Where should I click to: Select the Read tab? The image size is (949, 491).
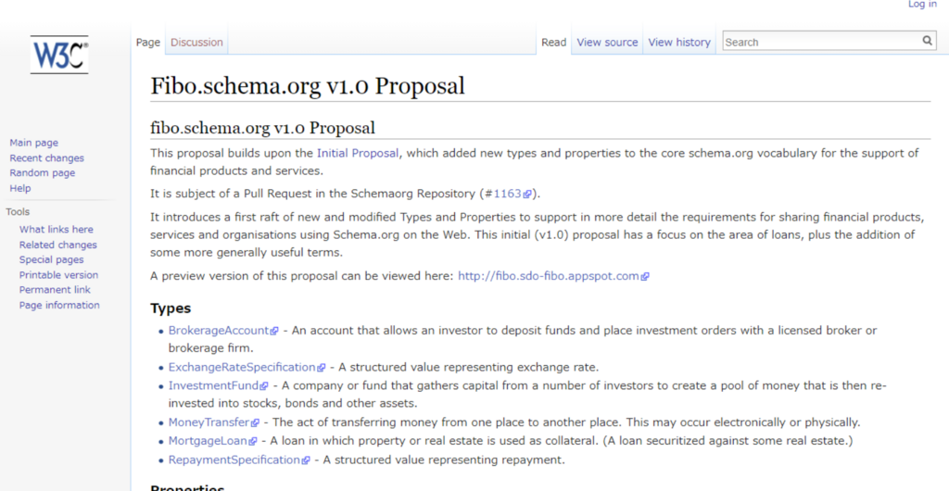[x=554, y=43]
